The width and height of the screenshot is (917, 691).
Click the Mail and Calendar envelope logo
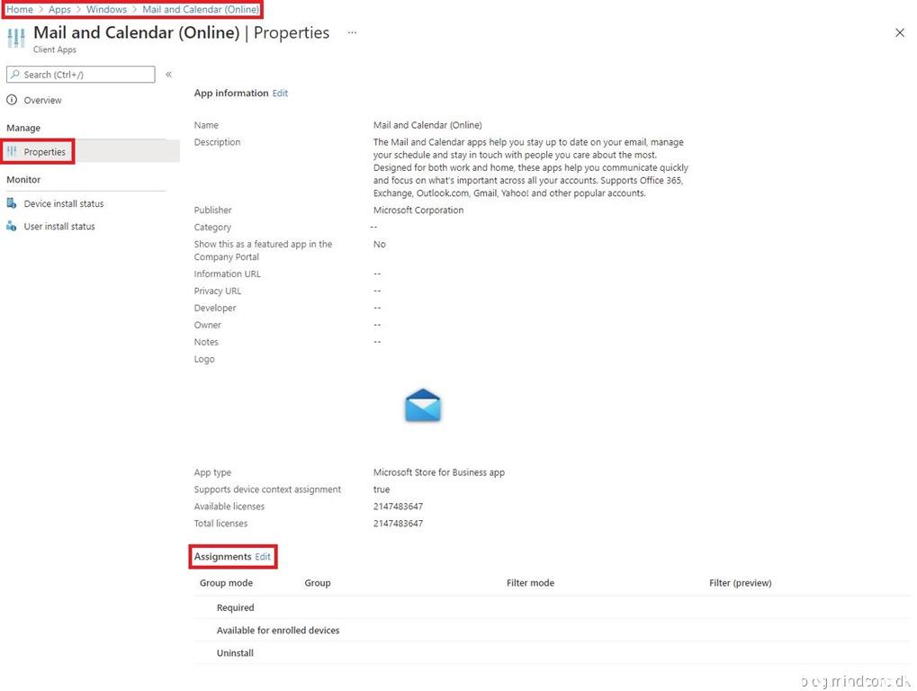(422, 407)
